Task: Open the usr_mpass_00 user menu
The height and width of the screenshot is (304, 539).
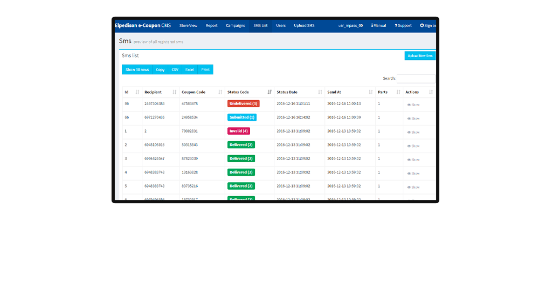Action: tap(350, 25)
